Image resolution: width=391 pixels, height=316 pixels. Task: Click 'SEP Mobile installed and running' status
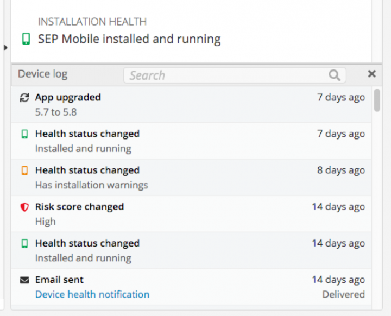coord(129,39)
